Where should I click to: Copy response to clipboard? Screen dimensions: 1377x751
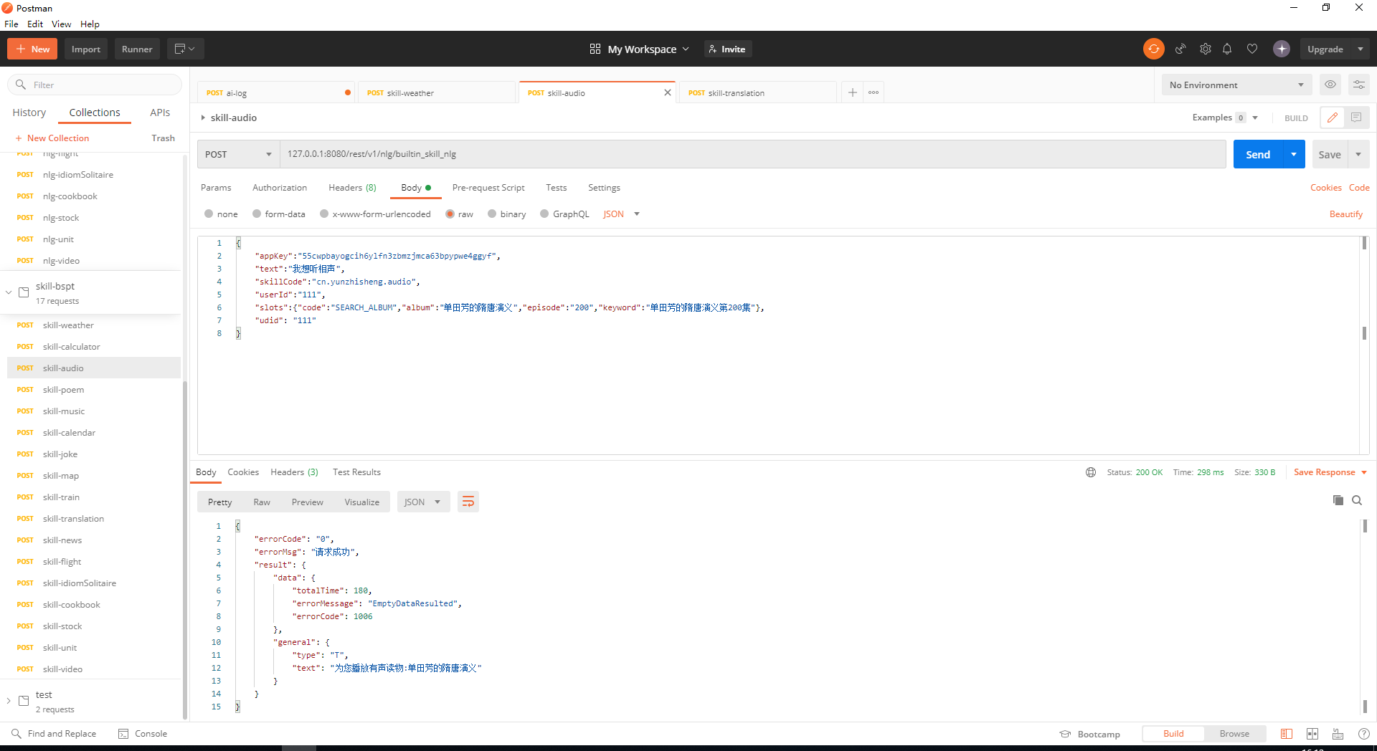pyautogui.click(x=1338, y=500)
